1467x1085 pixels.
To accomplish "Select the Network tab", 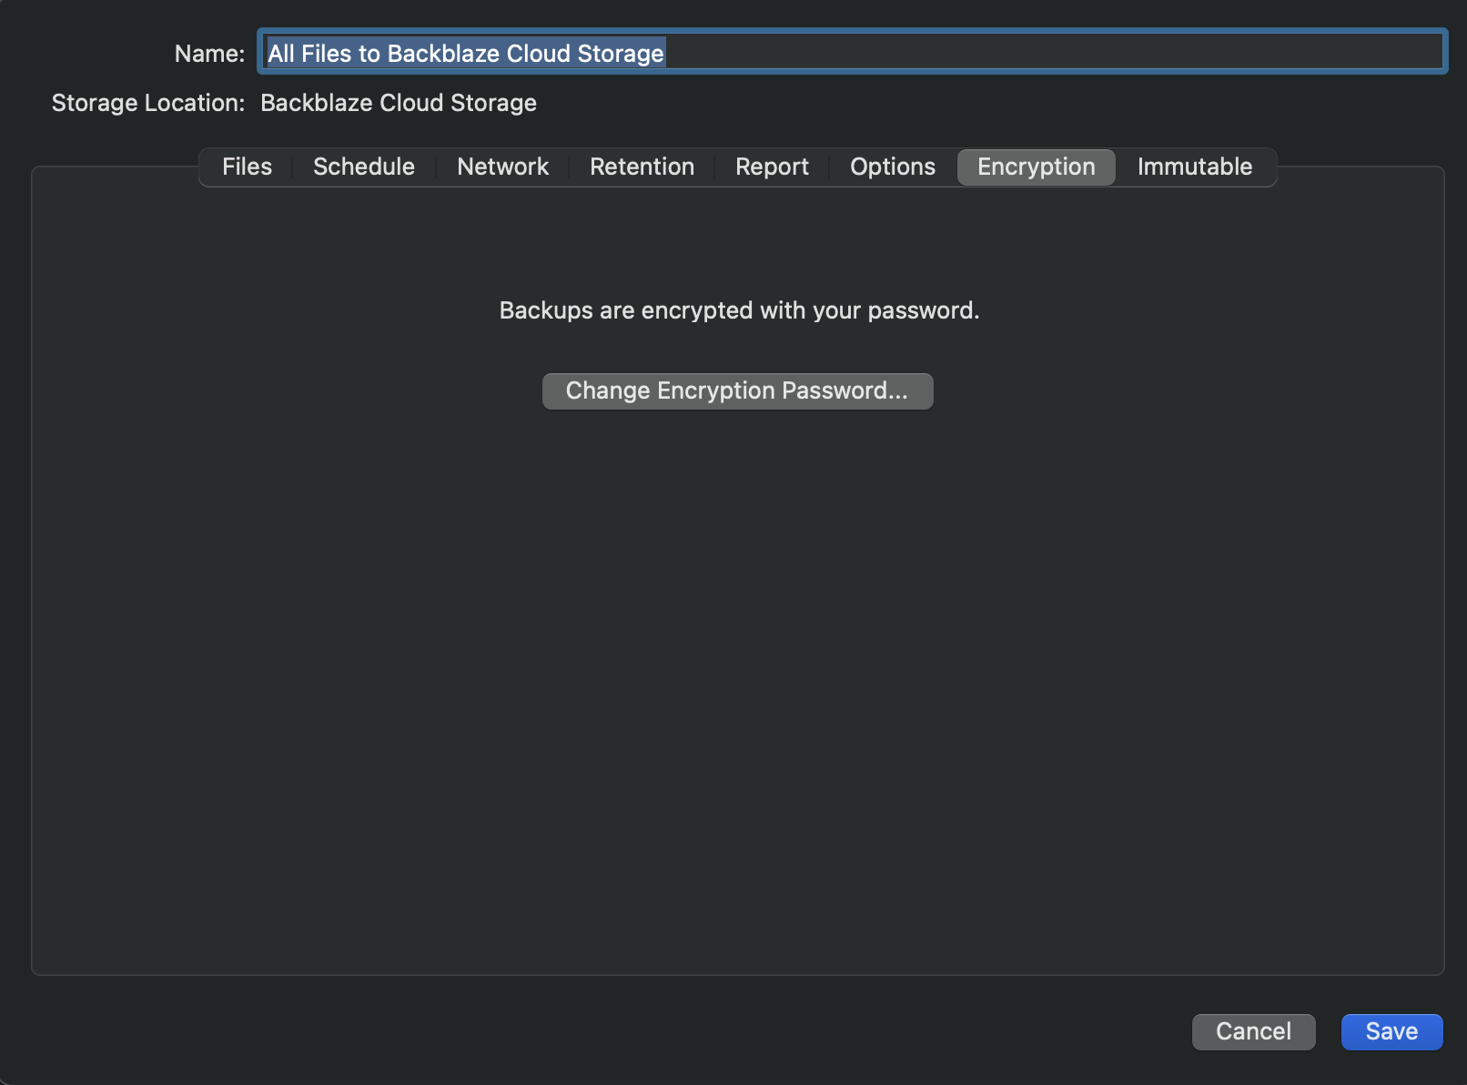I will click(502, 167).
